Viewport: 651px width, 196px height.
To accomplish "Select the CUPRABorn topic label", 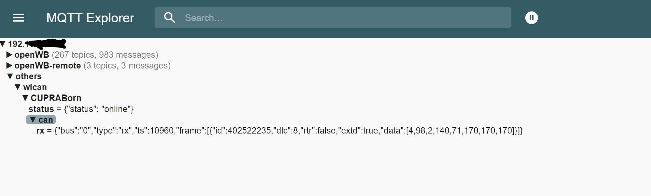I will tap(56, 98).
